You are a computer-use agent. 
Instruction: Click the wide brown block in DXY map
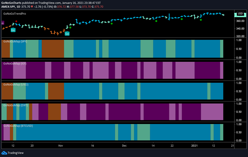pyautogui.click(x=54, y=112)
